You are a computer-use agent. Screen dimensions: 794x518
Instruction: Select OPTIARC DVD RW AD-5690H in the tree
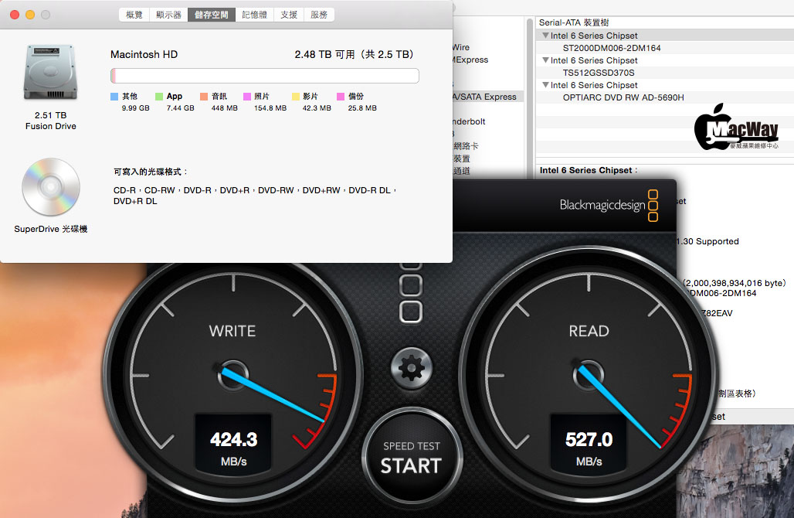point(623,97)
